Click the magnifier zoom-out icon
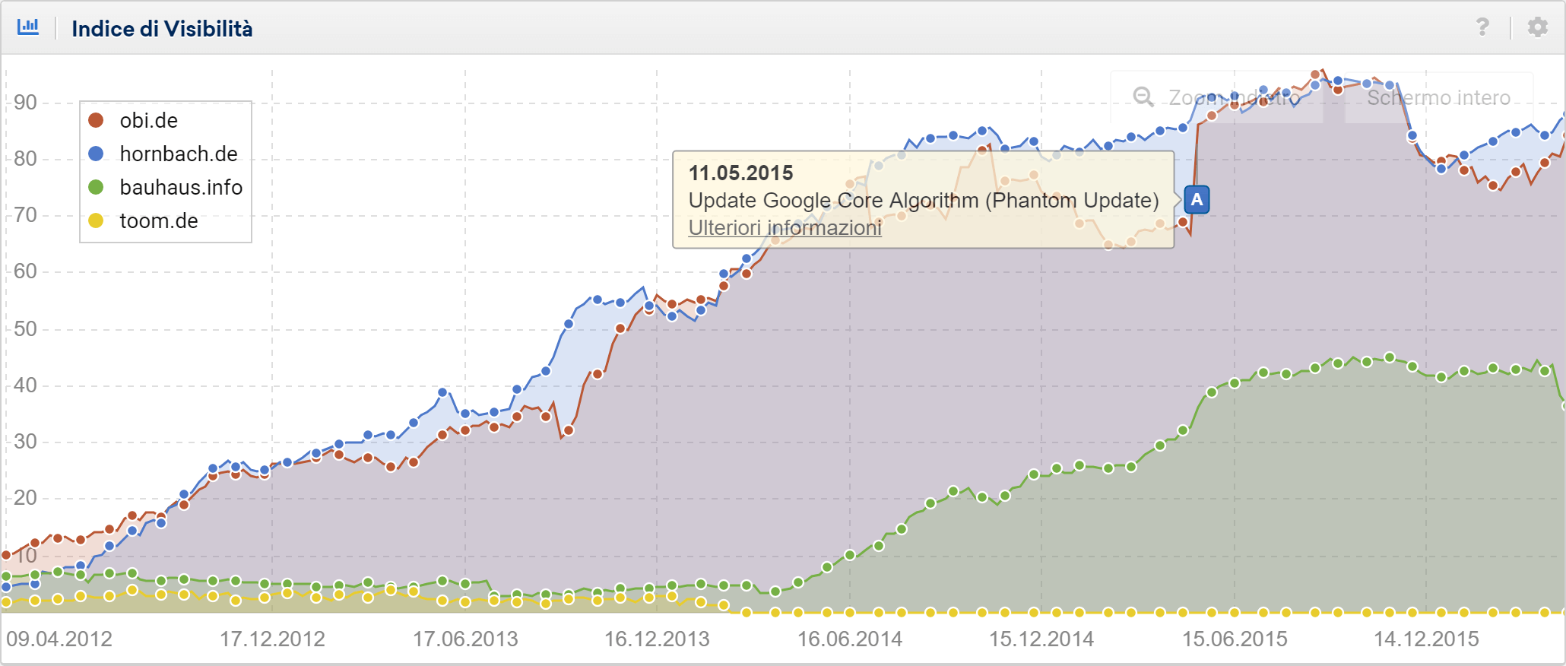 1143,97
